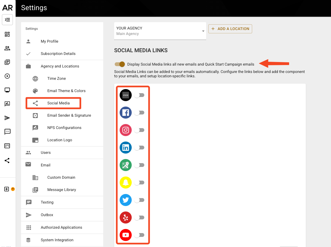This screenshot has width=331, height=247.
Task: Enable the Snapchat link toggle
Action: pos(139,183)
